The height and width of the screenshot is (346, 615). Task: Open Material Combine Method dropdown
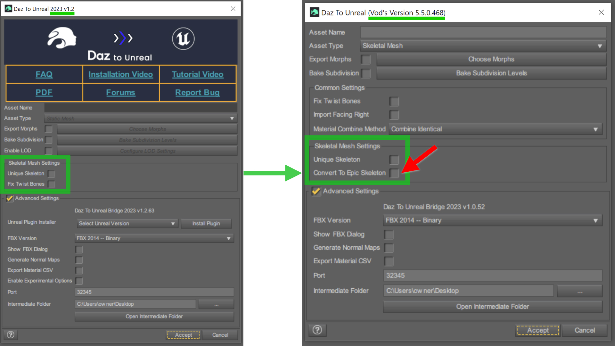[496, 129]
